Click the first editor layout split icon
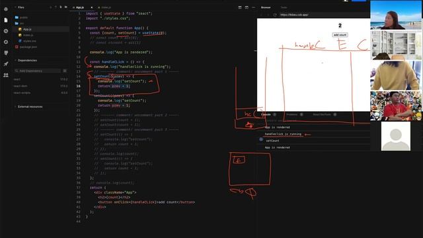The width and height of the screenshot is (423, 238). (x=240, y=7)
